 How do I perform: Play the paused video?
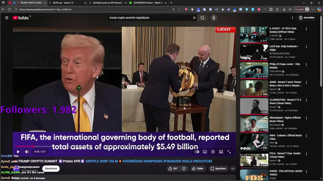tap(18, 152)
